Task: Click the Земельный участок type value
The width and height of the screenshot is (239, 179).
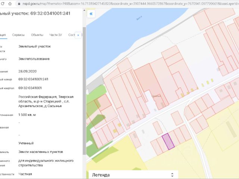Action: click(x=34, y=46)
